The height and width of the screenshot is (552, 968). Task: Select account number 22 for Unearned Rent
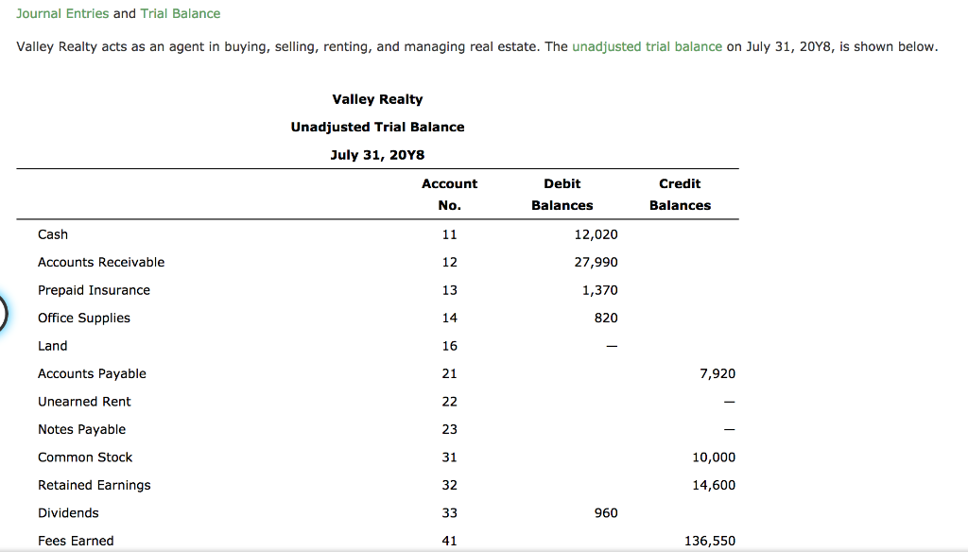[x=449, y=401]
